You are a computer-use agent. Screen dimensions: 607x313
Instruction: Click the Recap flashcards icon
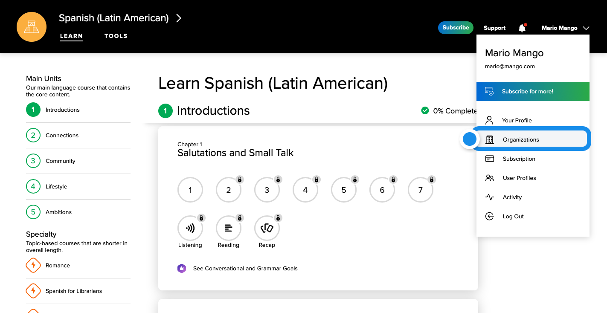[267, 228]
